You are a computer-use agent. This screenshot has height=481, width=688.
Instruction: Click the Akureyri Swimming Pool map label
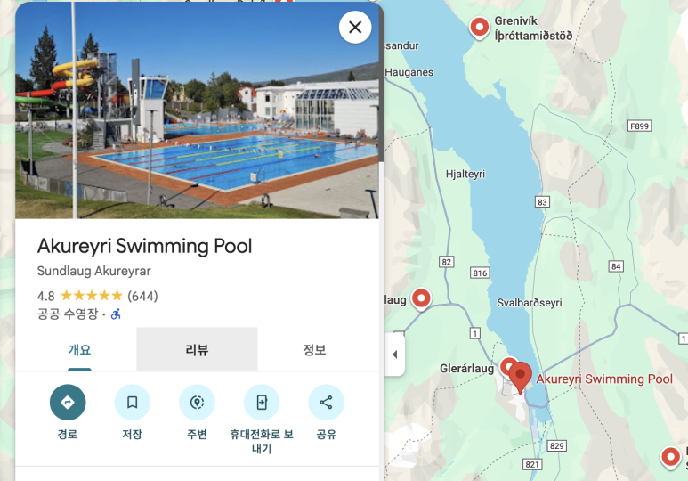604,379
